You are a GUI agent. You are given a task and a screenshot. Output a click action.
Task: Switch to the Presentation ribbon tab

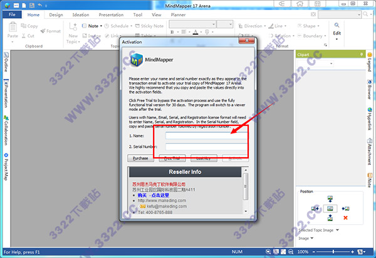111,14
